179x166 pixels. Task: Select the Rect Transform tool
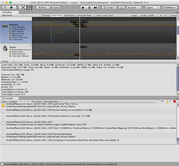pos(29,8)
